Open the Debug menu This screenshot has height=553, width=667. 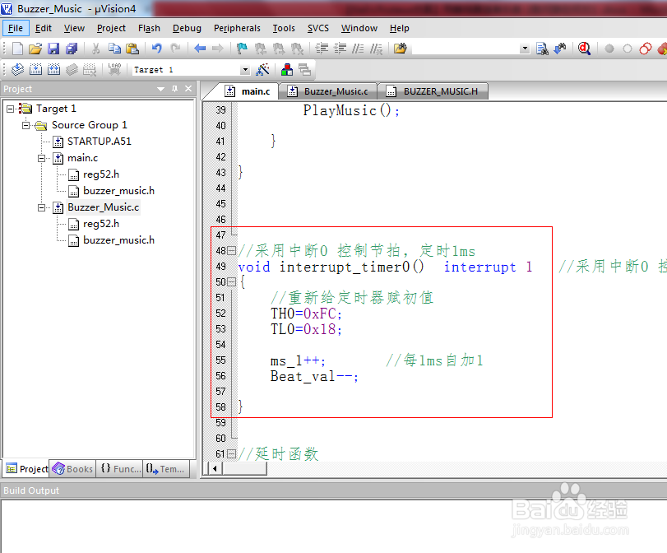(187, 28)
